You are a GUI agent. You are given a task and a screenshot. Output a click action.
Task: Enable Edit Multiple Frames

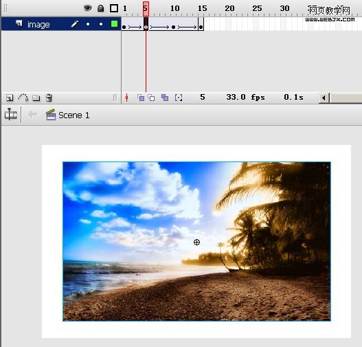tap(165, 98)
